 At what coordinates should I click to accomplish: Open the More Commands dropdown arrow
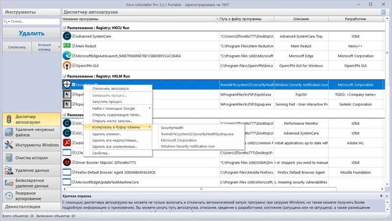pyautogui.click(x=59, y=47)
